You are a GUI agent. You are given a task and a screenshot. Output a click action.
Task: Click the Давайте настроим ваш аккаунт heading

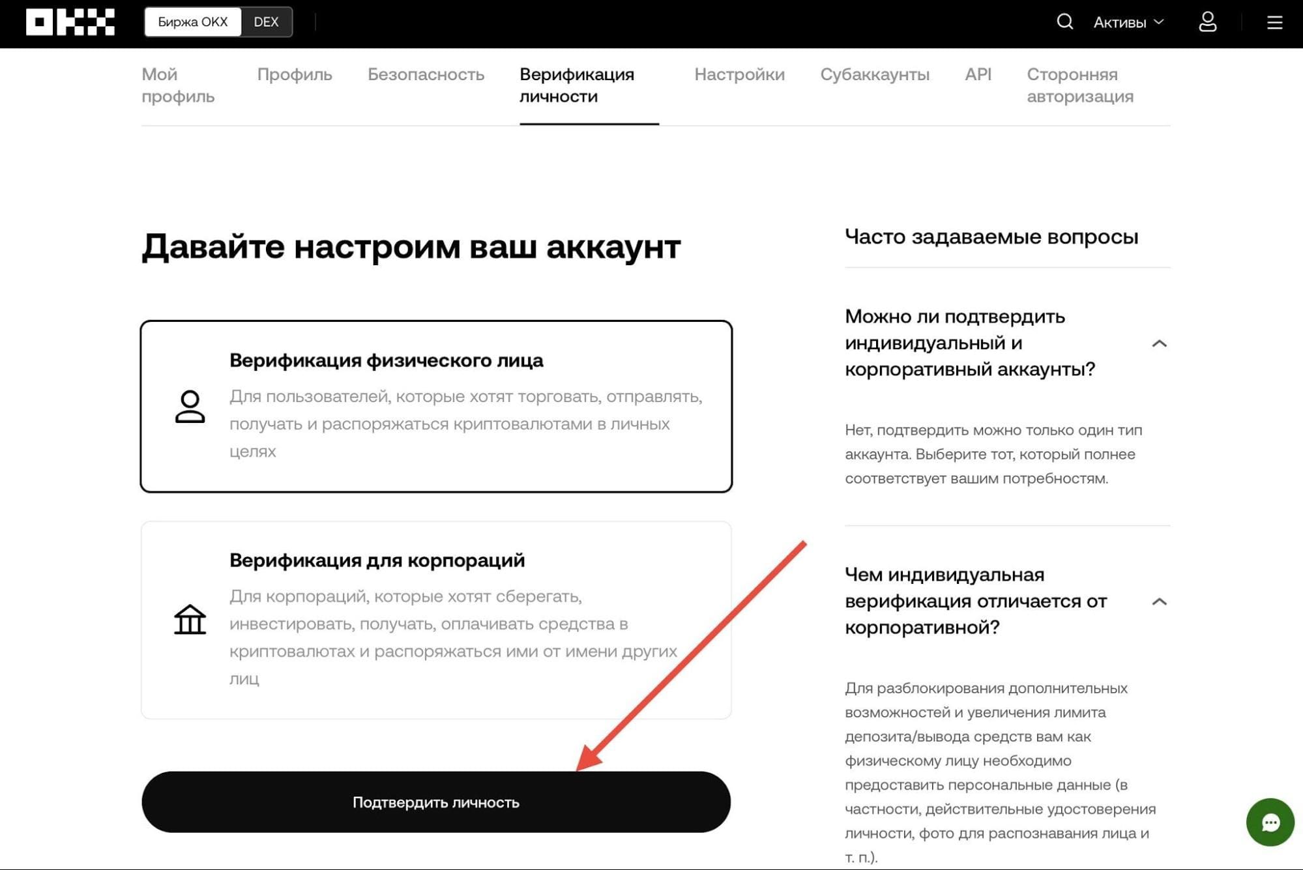[x=411, y=247]
